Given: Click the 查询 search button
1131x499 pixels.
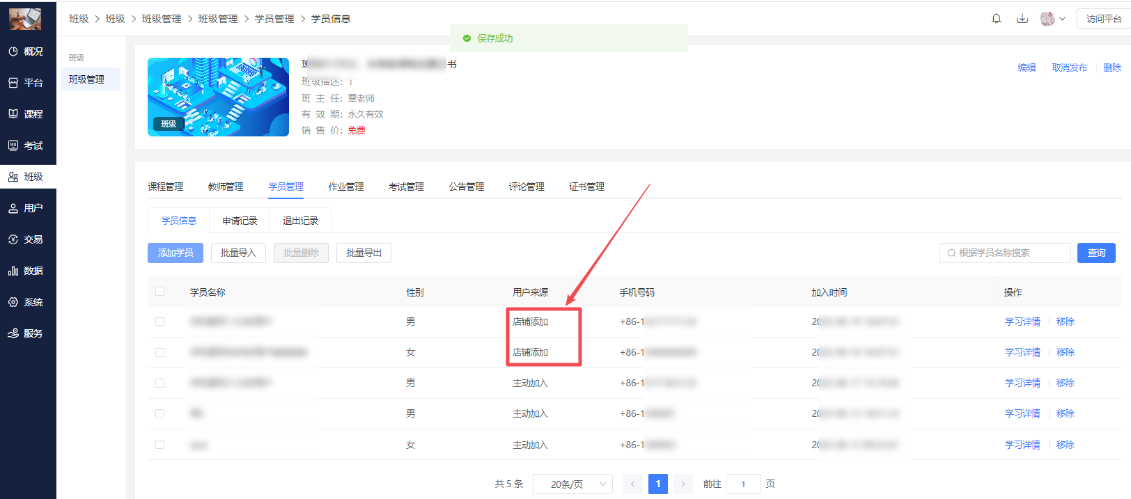Looking at the screenshot, I should pos(1096,253).
